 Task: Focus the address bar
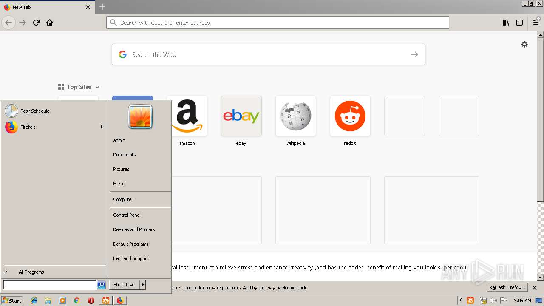[278, 23]
